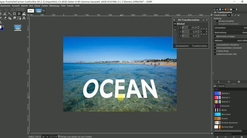The width and height of the screenshot is (247, 138).
Task: Select the Paintbrush tool in toolbox
Action: point(1,18)
